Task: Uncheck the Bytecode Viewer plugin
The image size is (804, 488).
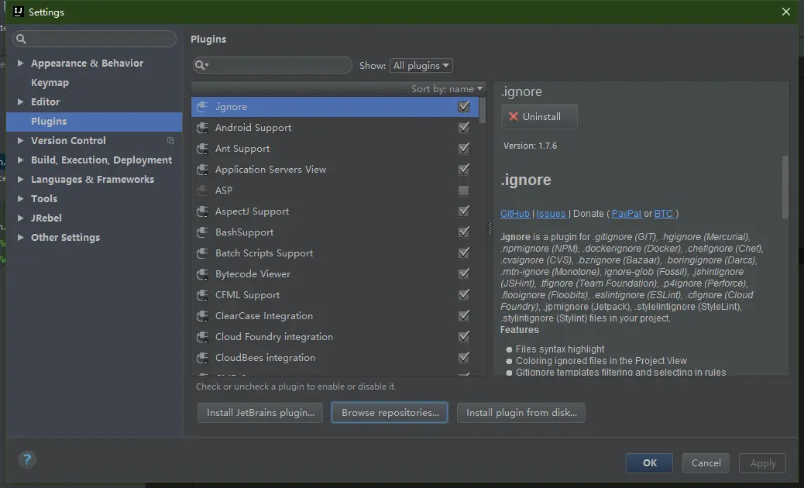Action: (463, 274)
